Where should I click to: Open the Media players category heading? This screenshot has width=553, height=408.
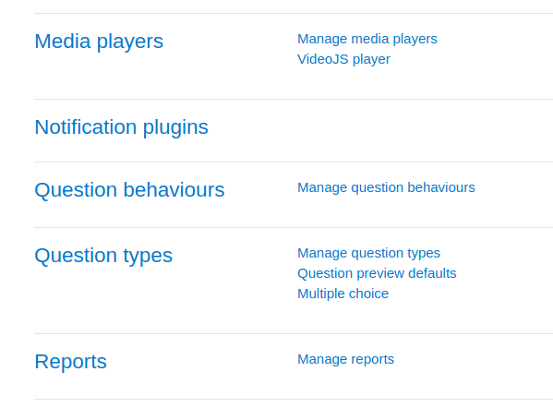click(x=99, y=42)
